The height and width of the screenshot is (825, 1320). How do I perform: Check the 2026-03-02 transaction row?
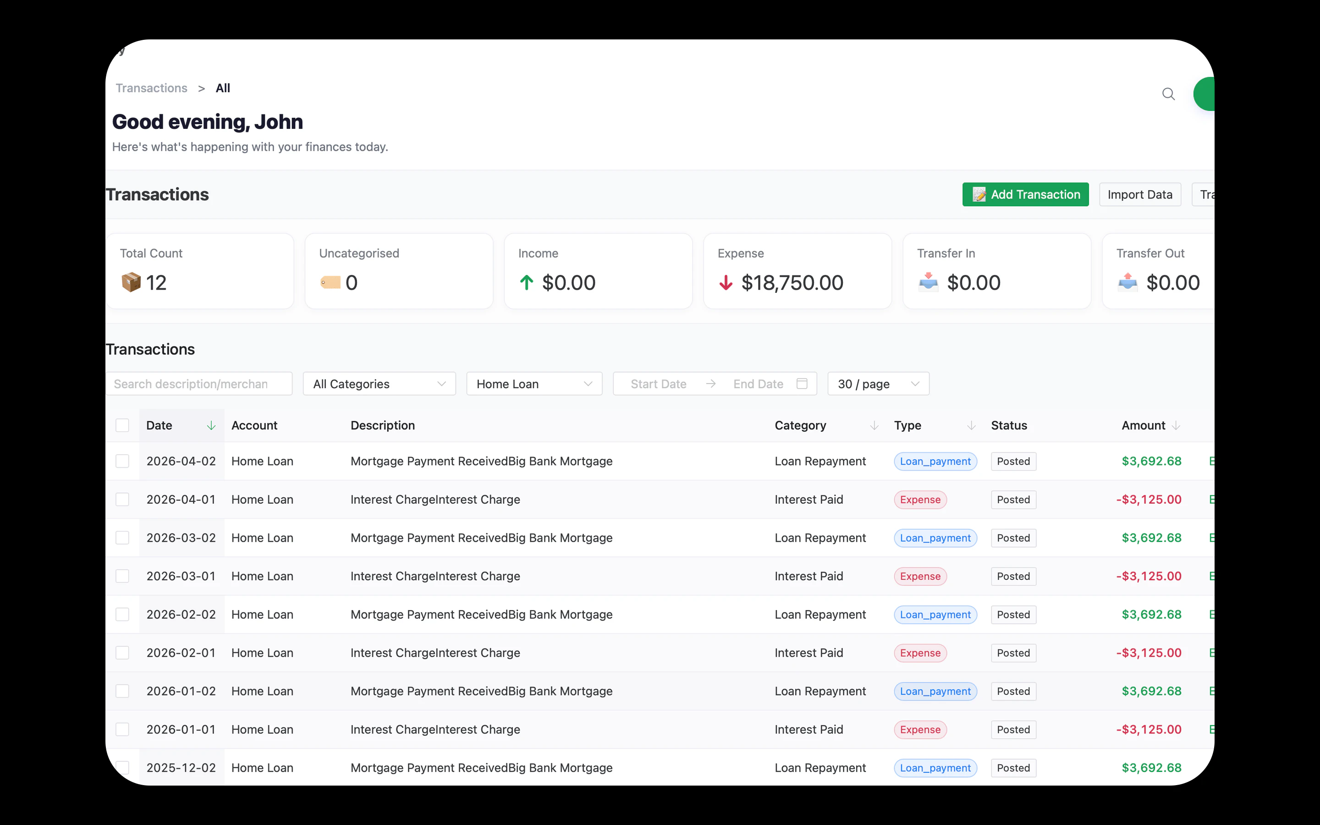(122, 538)
